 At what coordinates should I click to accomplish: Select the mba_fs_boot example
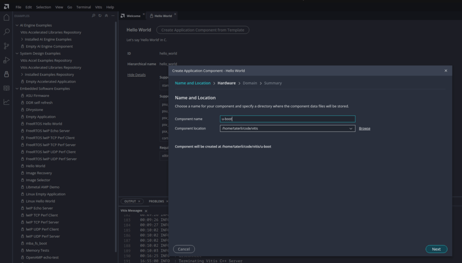click(x=36, y=244)
